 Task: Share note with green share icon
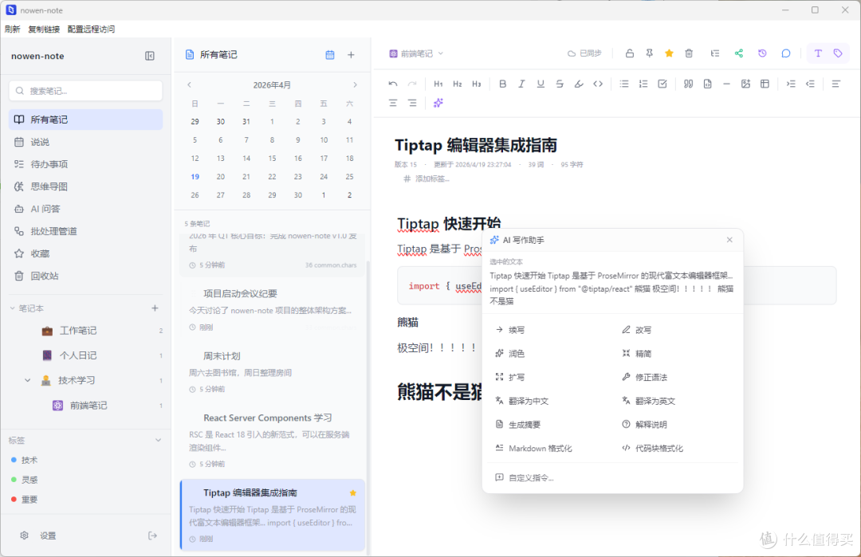738,53
